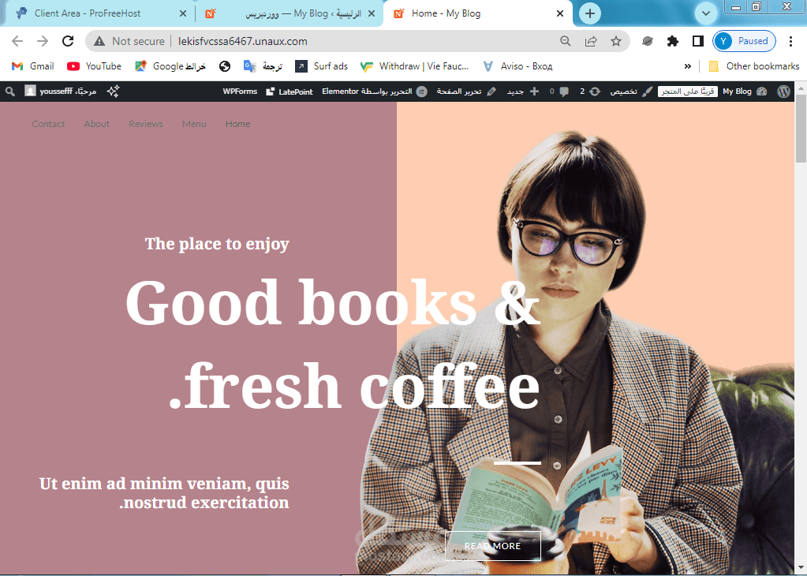Open comments via the speech bubble icon

click(563, 91)
